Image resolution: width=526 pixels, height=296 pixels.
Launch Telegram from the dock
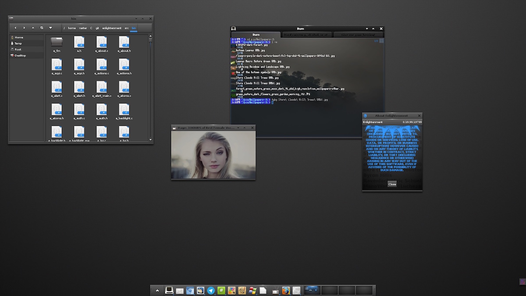pyautogui.click(x=211, y=290)
